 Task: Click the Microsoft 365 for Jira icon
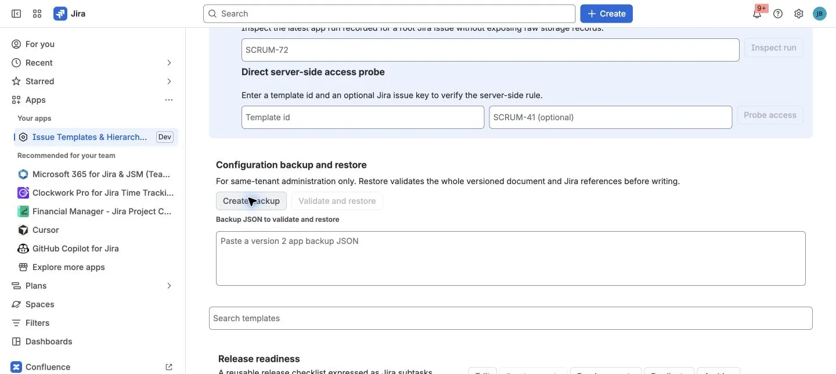tap(23, 174)
